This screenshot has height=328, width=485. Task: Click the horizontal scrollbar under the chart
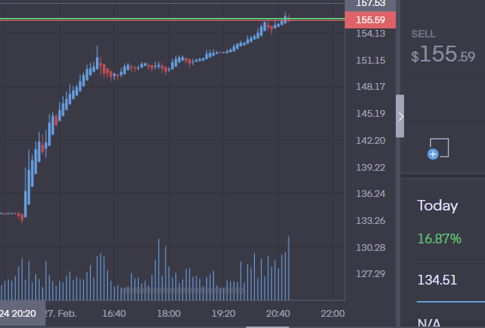point(268,326)
